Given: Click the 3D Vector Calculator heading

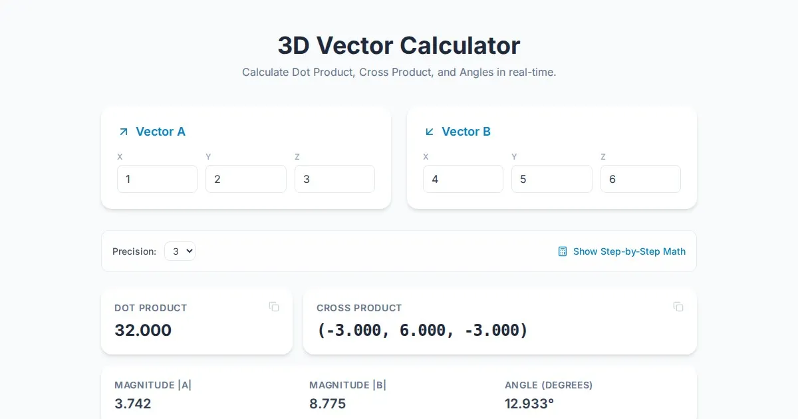Looking at the screenshot, I should point(399,45).
